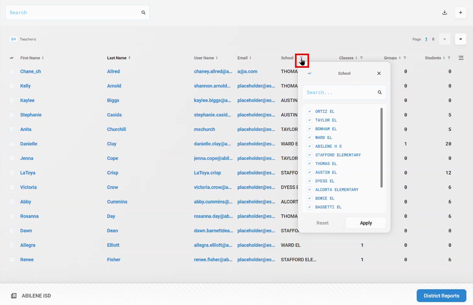Viewport: 473px width, 305px height.
Task: Sort by the Last Name column
Action: [129, 58]
